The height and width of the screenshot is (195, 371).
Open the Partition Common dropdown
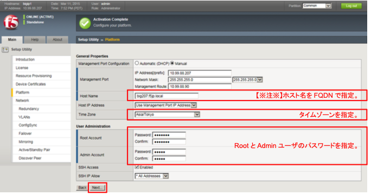(317, 5)
